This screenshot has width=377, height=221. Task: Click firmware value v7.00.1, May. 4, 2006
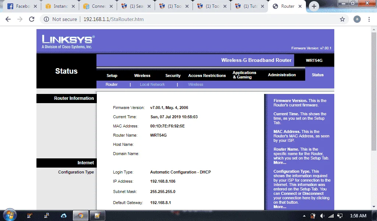[x=169, y=108]
